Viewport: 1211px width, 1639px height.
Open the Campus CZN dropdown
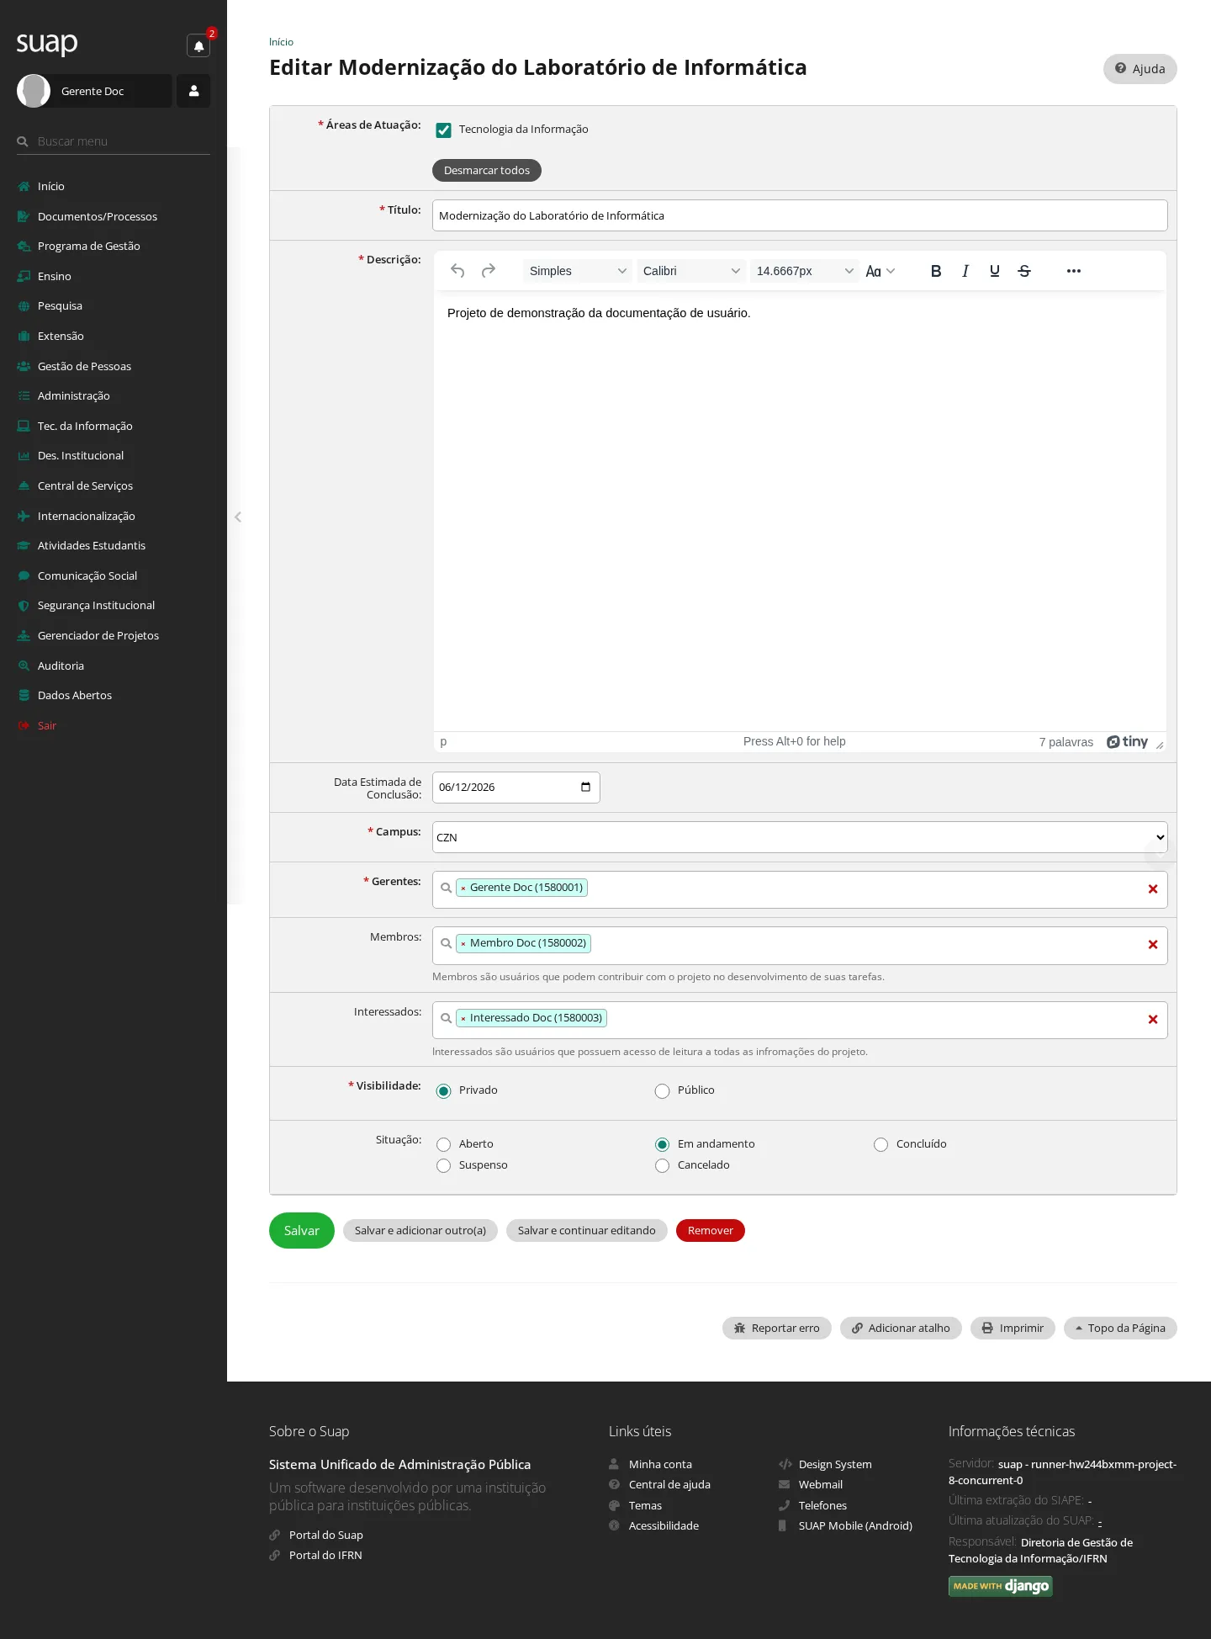tap(800, 837)
